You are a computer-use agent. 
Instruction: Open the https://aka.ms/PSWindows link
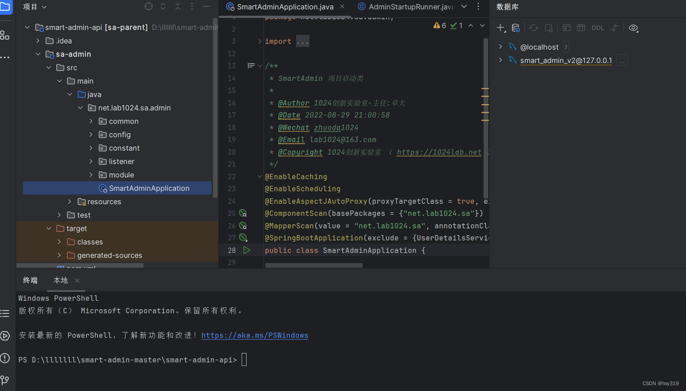[x=255, y=335]
